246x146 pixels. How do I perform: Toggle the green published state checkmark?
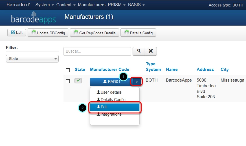[x=78, y=80]
